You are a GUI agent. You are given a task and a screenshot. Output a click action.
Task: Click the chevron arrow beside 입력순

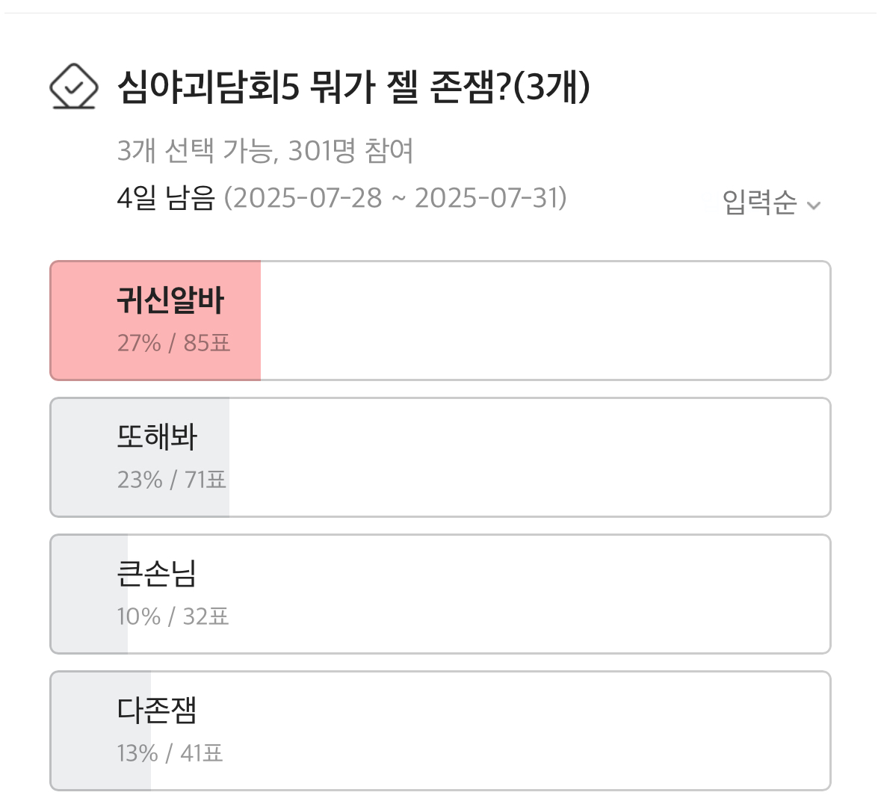[814, 205]
